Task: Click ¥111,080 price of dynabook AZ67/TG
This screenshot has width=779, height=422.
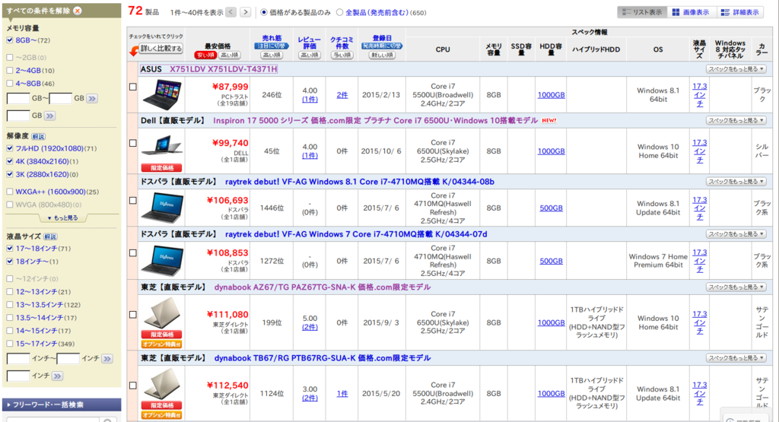Action: (227, 314)
